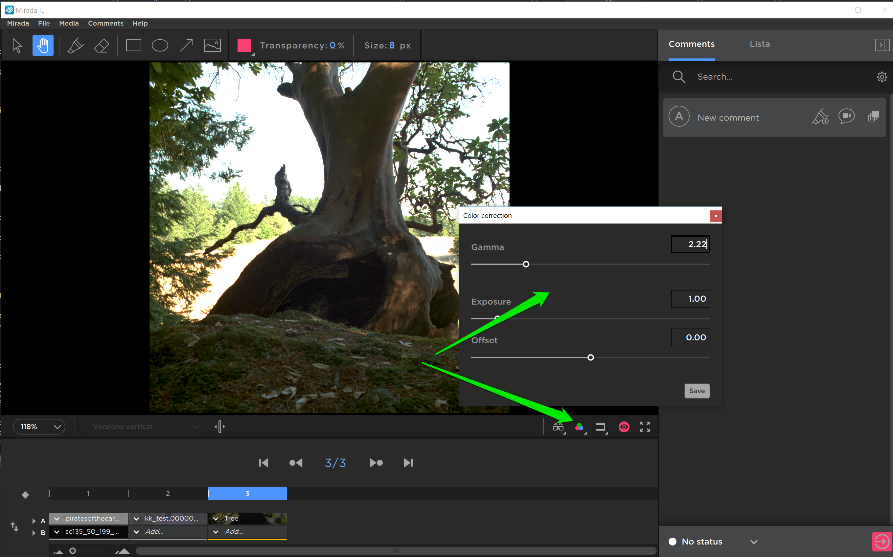Open the 118% zoom dropdown
Viewport: 893px width, 557px height.
click(39, 427)
